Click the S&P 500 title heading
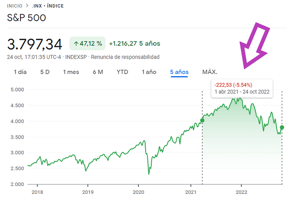This screenshot has width=287, height=198. click(26, 18)
